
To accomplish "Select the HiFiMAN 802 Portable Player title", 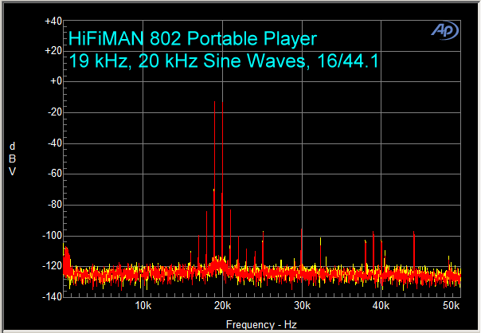I will click(193, 38).
